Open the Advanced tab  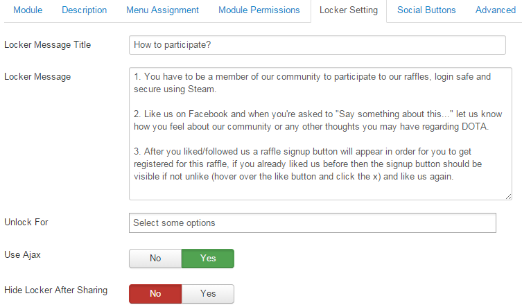point(495,10)
